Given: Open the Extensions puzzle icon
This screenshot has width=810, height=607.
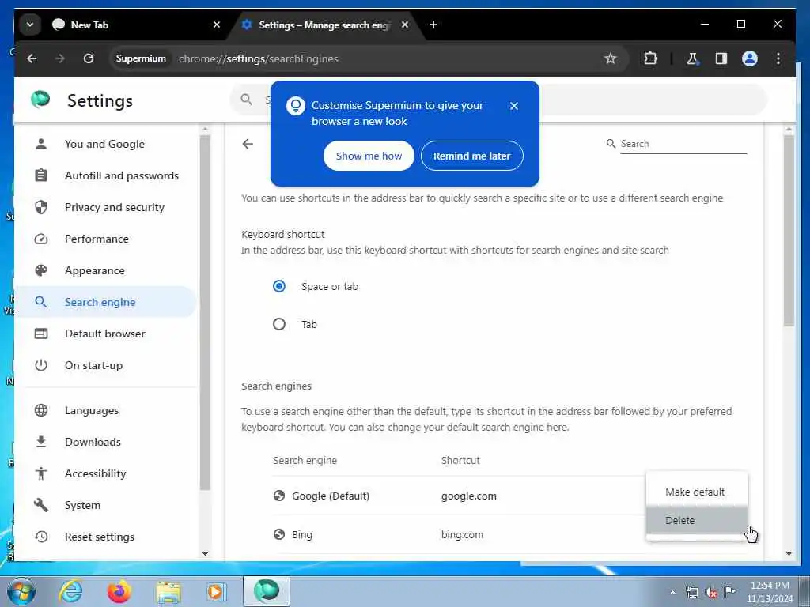Looking at the screenshot, I should [651, 58].
